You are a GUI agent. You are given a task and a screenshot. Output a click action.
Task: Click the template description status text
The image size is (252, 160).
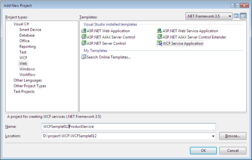tap(54, 117)
